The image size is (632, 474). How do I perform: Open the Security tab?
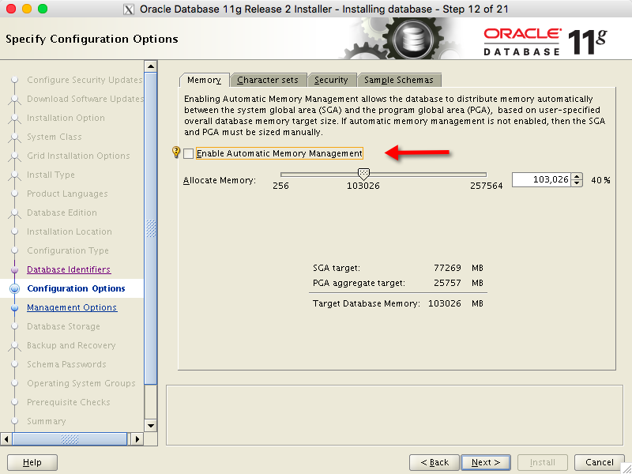[331, 80]
